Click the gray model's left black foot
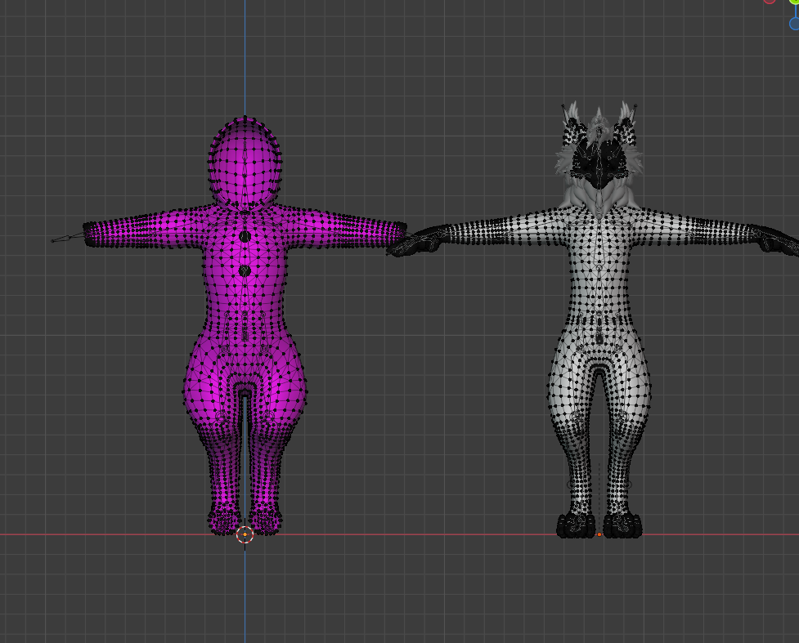The height and width of the screenshot is (643, 799). 575,525
